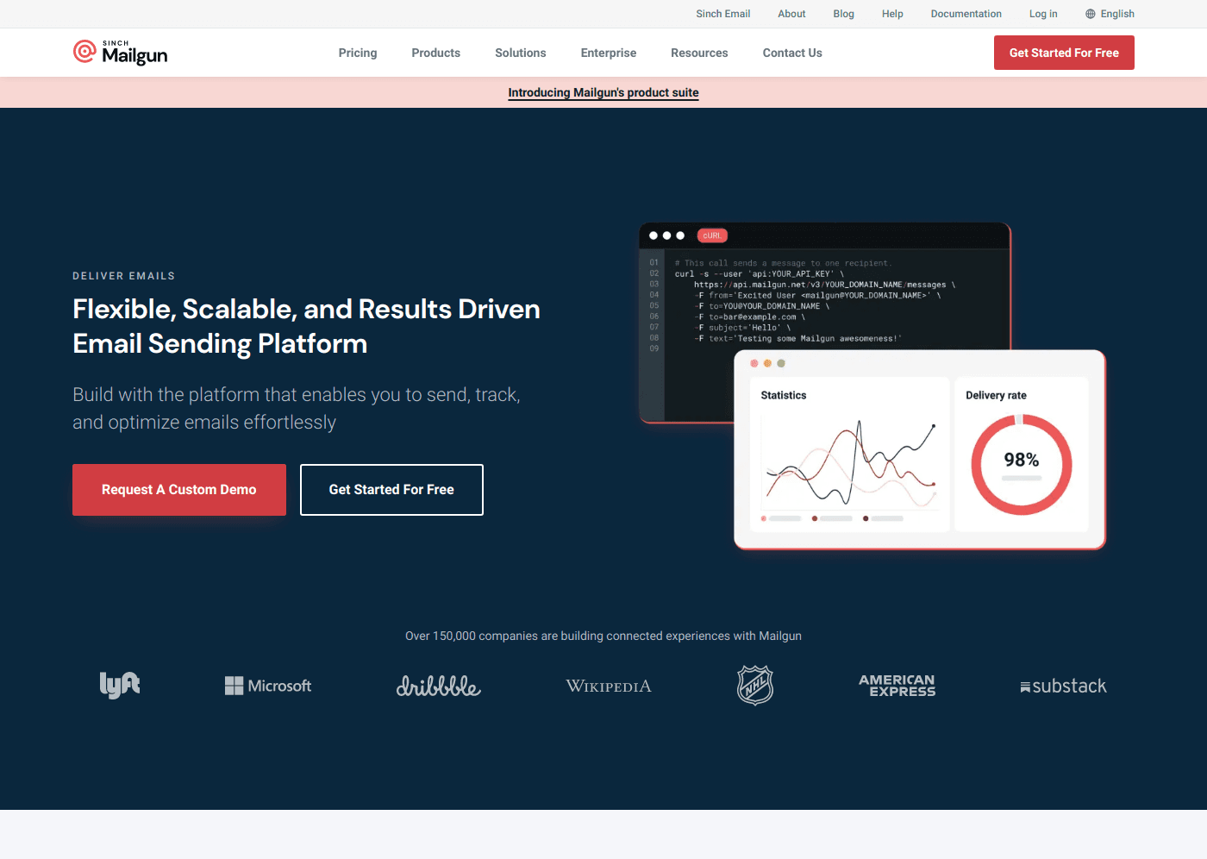Open the Resources menu
The image size is (1207, 859).
[x=699, y=53]
